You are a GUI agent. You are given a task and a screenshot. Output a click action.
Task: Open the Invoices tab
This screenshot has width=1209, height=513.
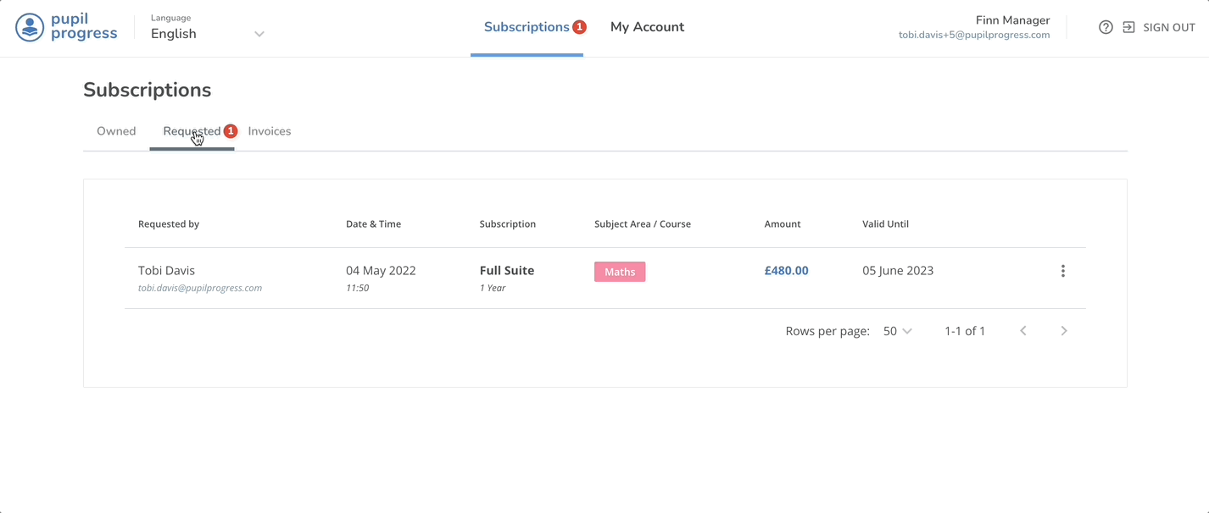click(270, 130)
